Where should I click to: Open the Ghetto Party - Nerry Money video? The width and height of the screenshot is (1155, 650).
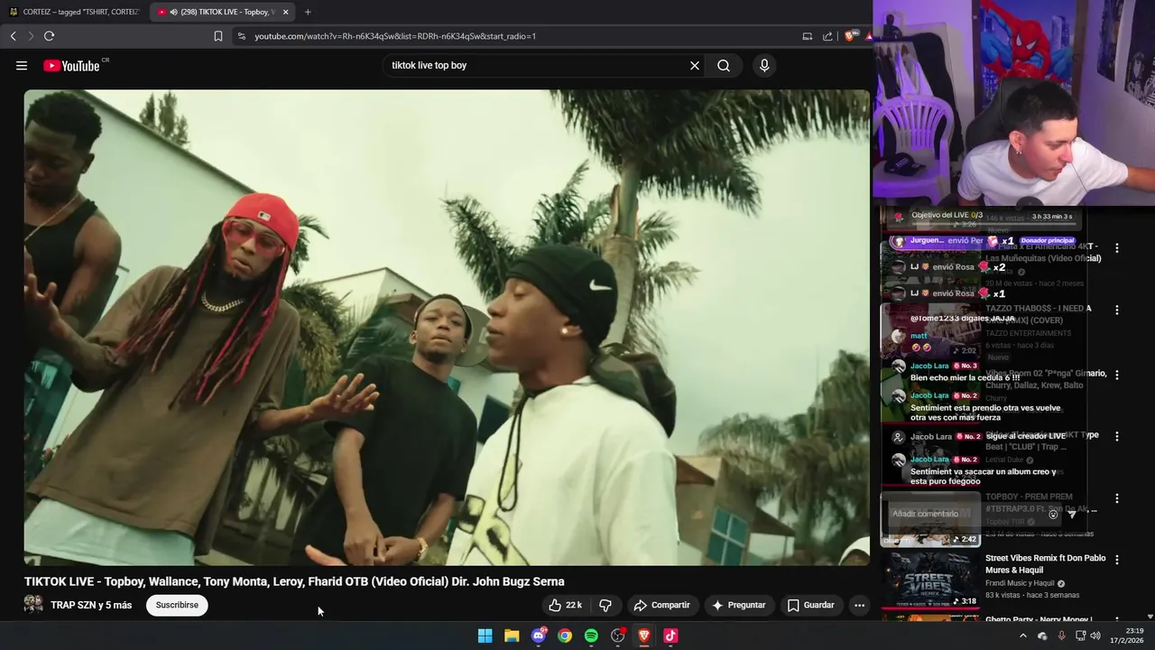[x=1039, y=619]
